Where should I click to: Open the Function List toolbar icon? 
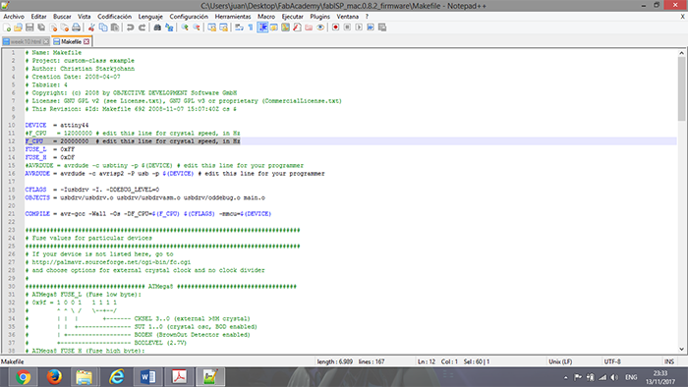tap(297, 28)
